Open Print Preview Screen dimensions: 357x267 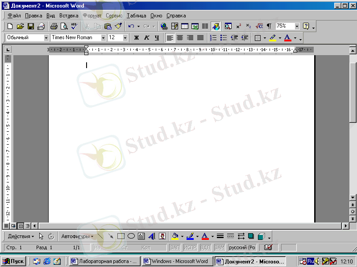pos(64,26)
